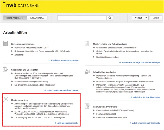Click the NWB Datenbank logo
Screen dimensions: 164x130
(x=18, y=5)
